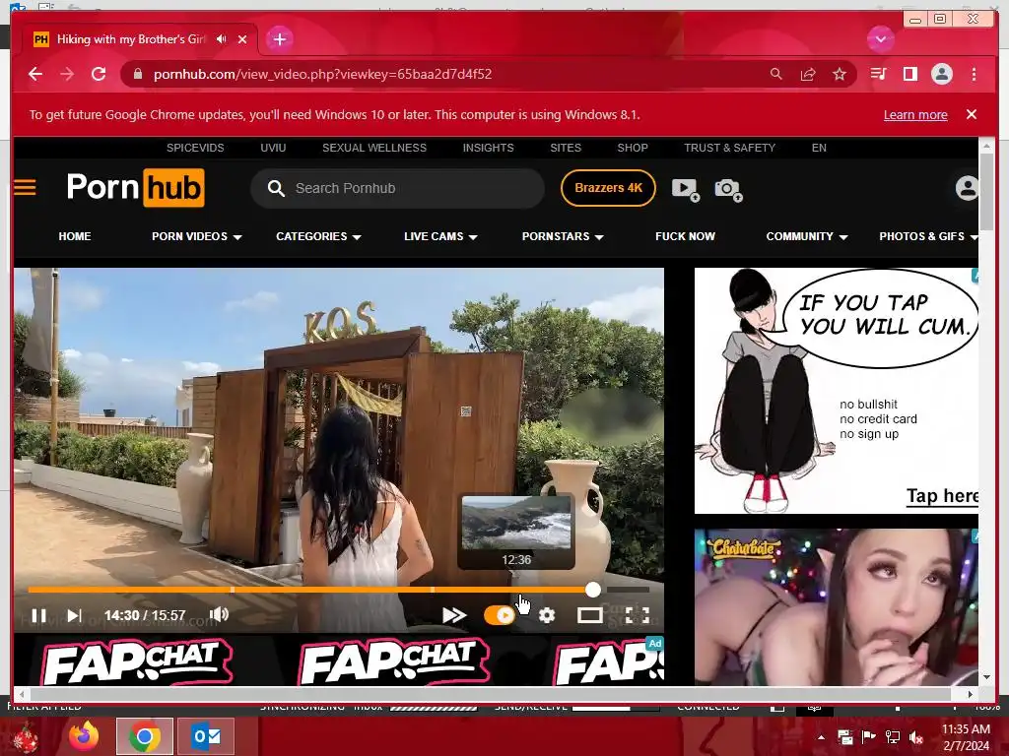This screenshot has height=756, width=1009.
Task: Switch the player to theater mode
Action: (x=589, y=616)
